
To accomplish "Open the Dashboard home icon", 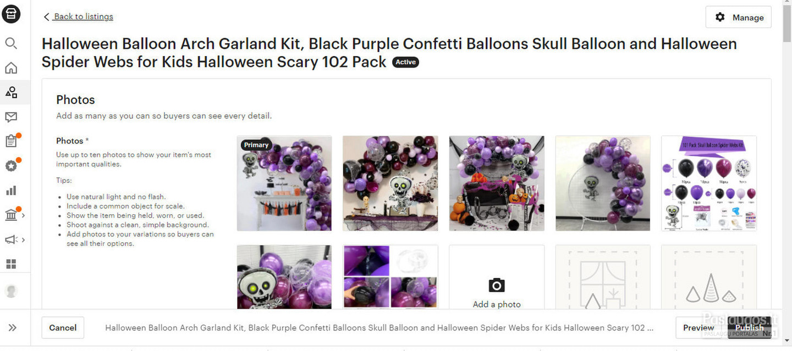I will [11, 68].
